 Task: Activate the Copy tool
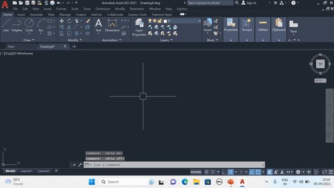tap(62, 27)
